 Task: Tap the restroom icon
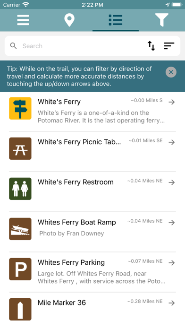point(20,189)
